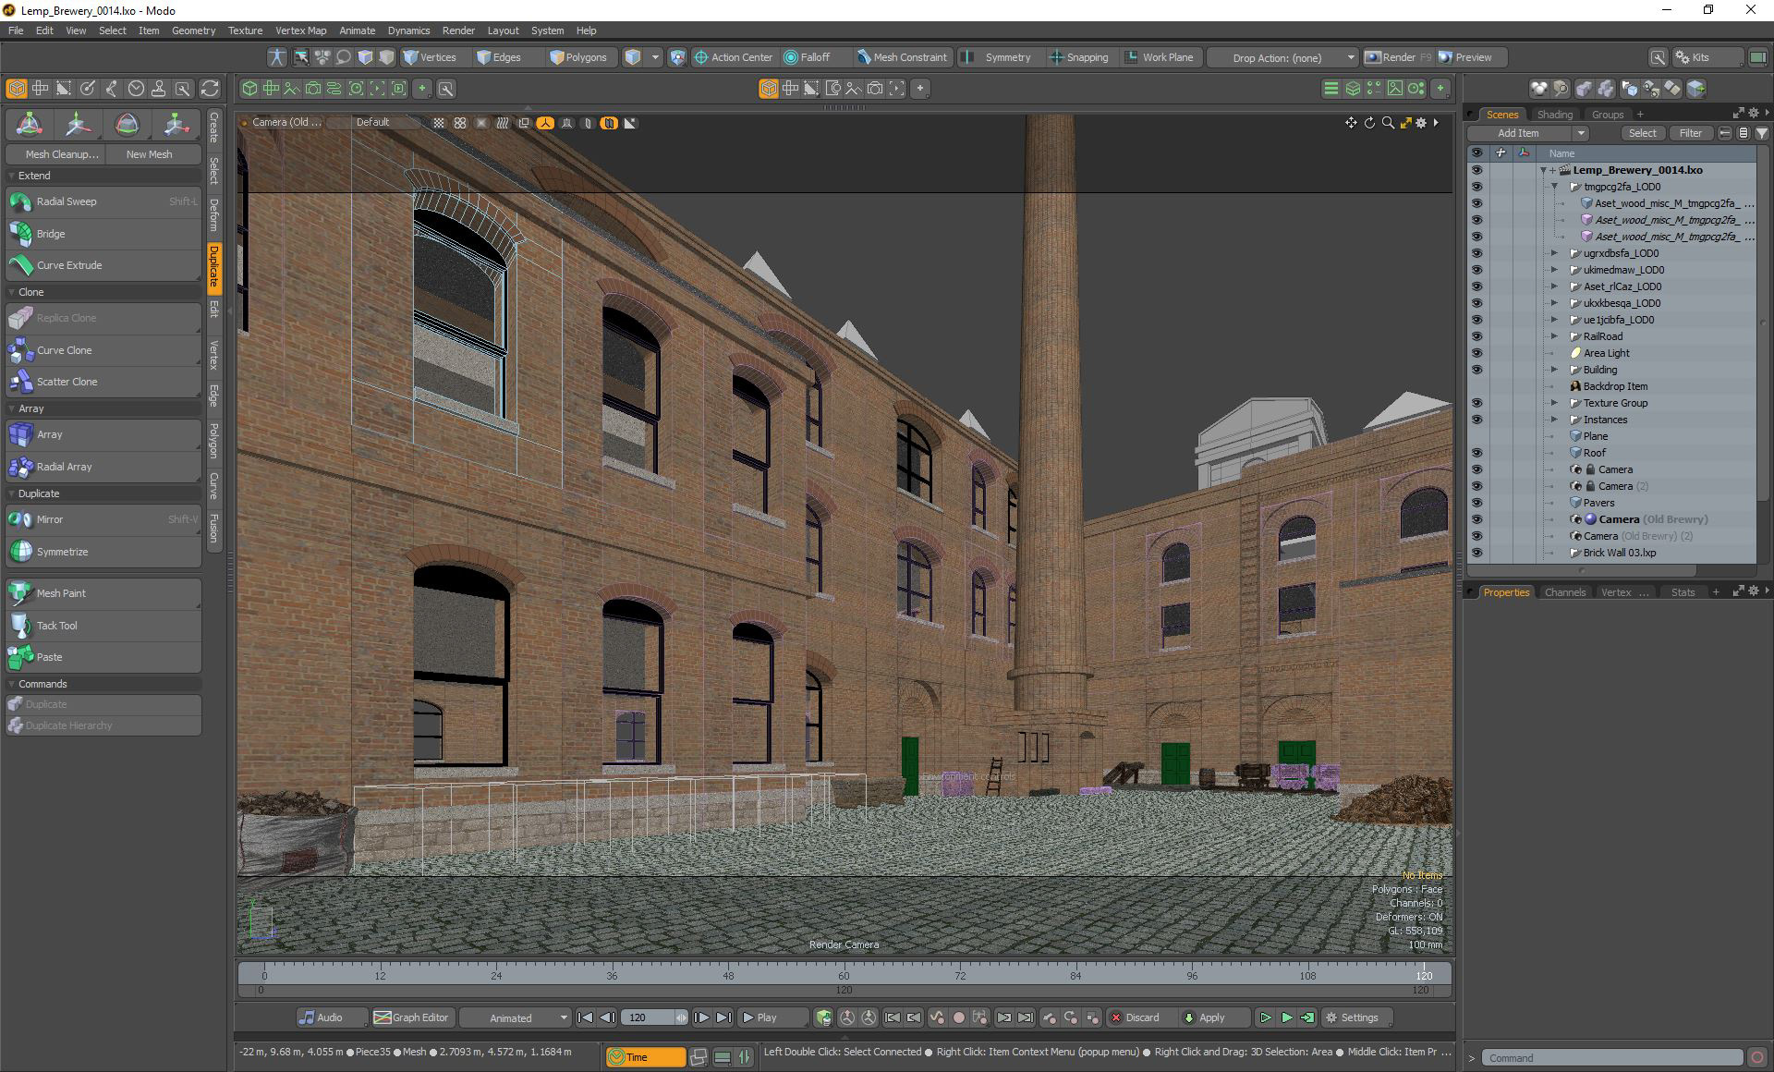This screenshot has height=1072, width=1774.
Task: Open the Graph Editor
Action: [x=411, y=1017]
